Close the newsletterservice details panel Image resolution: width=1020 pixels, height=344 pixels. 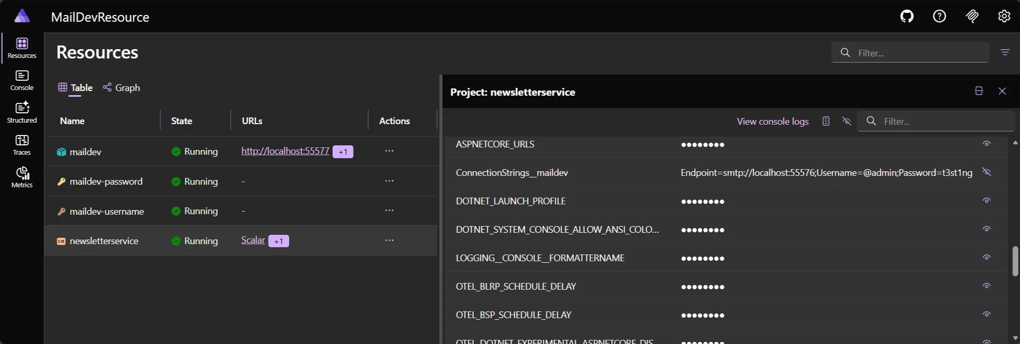click(1002, 91)
